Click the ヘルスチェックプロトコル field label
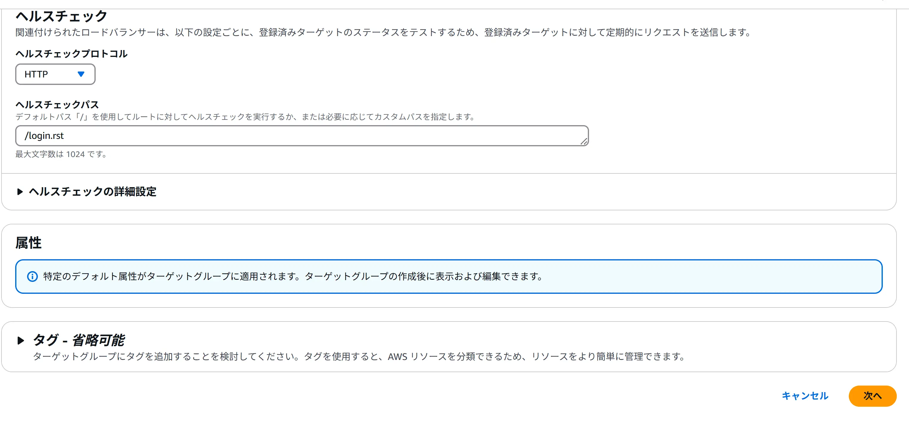The width and height of the screenshot is (909, 424). tap(71, 54)
